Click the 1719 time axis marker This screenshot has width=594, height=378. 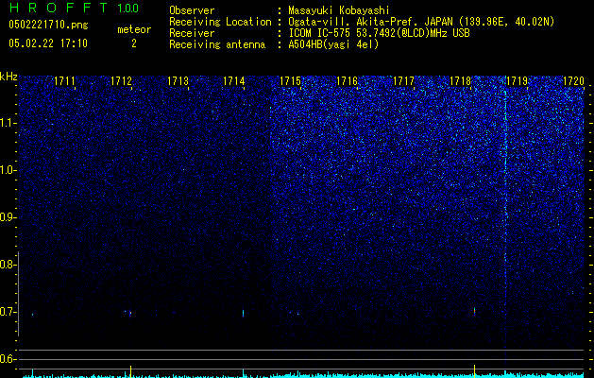coord(517,81)
